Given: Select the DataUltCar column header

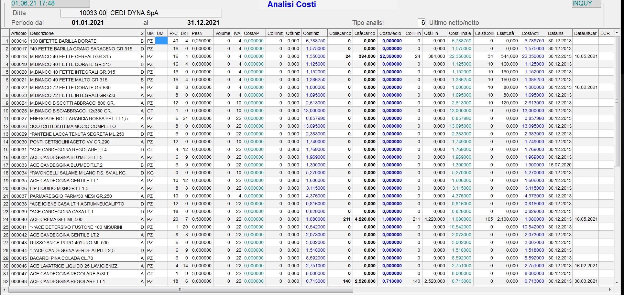Looking at the screenshot, I should 585,33.
